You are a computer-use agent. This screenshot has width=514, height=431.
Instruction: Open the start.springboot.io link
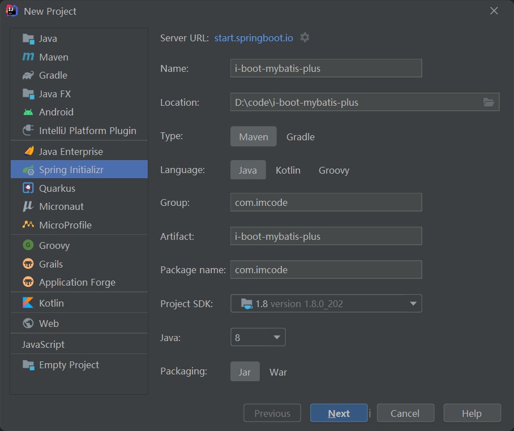pos(254,38)
